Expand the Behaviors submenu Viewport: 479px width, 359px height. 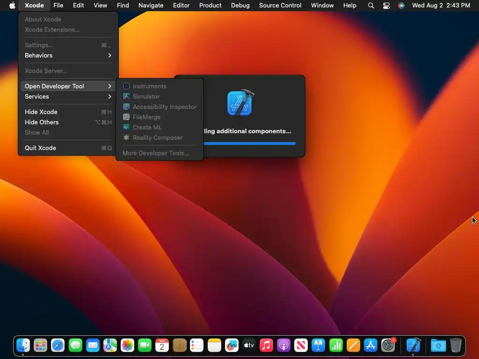point(68,55)
